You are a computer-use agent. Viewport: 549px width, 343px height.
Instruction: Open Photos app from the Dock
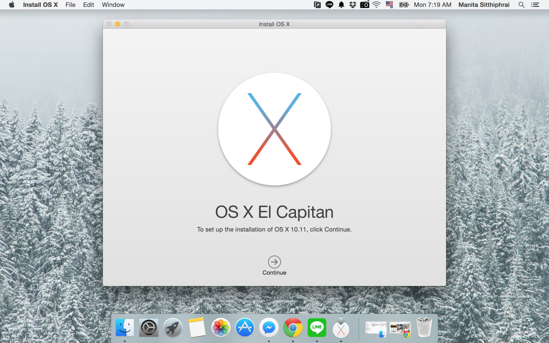[221, 328]
